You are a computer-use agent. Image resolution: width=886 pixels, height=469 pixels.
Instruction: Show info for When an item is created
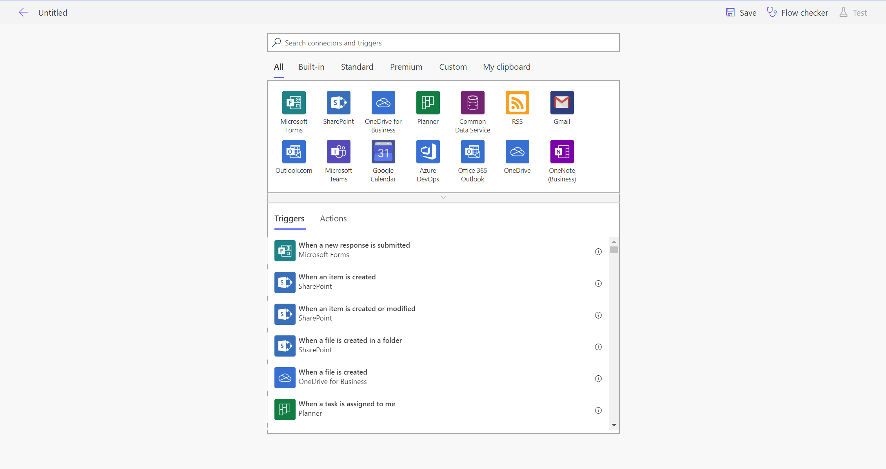[x=598, y=283]
